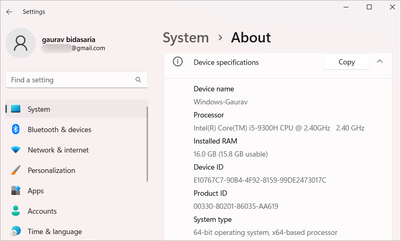401x241 pixels.
Task: Click the sidebar vertical scrollbar
Action: coord(147,144)
